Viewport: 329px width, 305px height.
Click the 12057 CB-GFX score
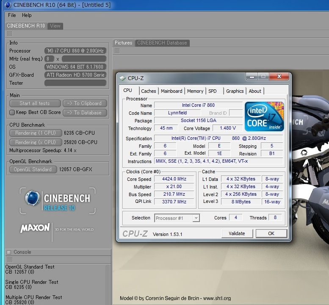pos(75,169)
